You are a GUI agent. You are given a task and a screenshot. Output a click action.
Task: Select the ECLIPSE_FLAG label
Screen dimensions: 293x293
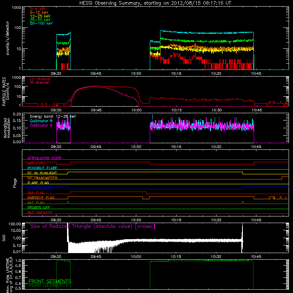click(40, 188)
